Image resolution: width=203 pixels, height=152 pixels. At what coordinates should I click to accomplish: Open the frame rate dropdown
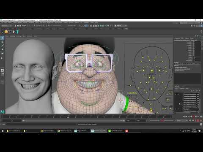click(182, 121)
